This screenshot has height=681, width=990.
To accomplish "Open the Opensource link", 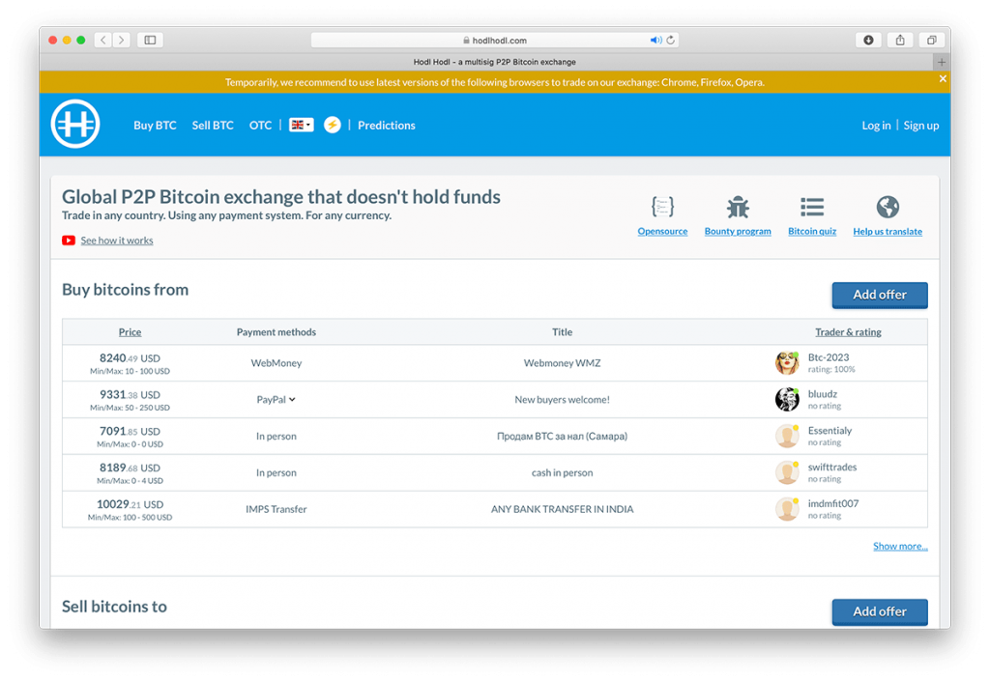I will coord(662,232).
